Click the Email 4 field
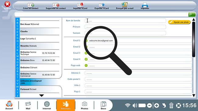198x111 pixels. coord(140,59)
